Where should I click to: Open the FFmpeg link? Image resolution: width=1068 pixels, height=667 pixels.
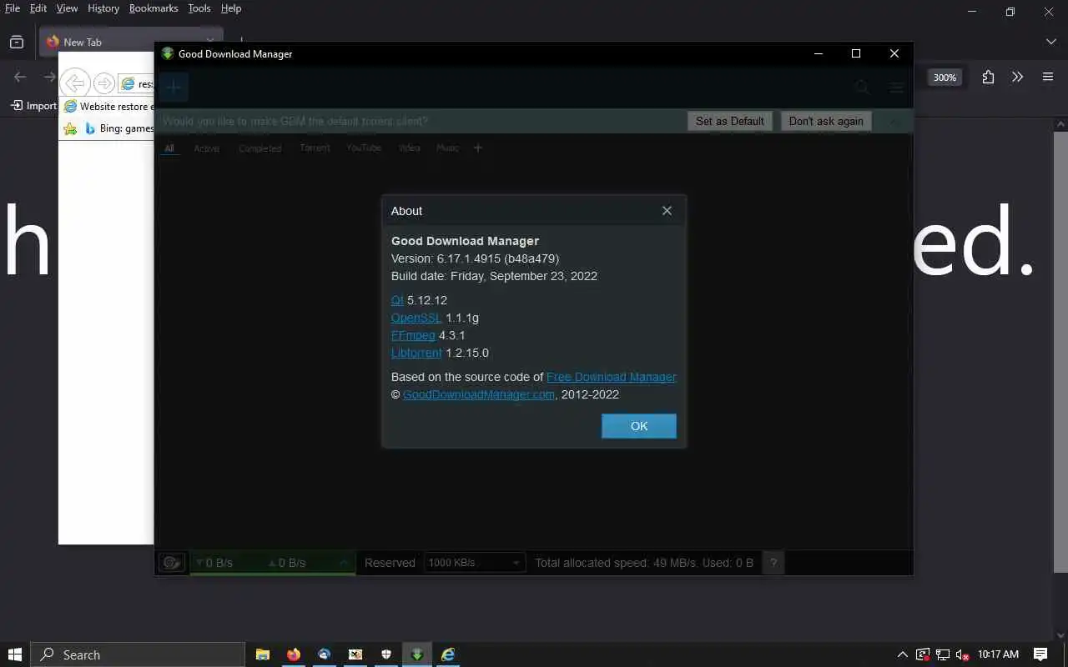(x=413, y=335)
